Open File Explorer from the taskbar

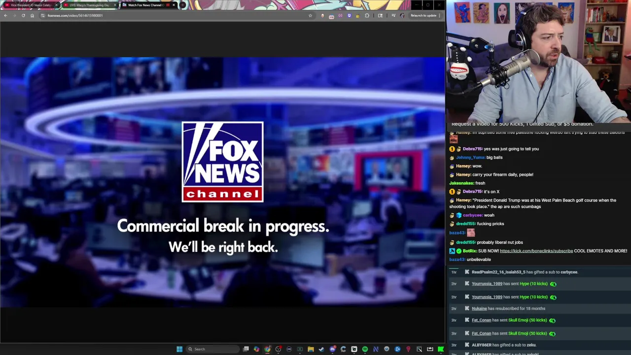point(311,349)
